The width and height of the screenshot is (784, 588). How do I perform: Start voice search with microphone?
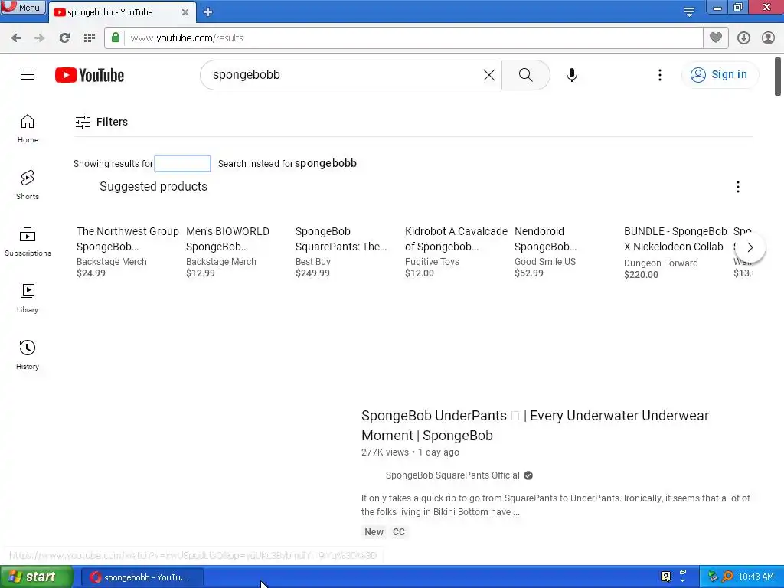point(572,75)
